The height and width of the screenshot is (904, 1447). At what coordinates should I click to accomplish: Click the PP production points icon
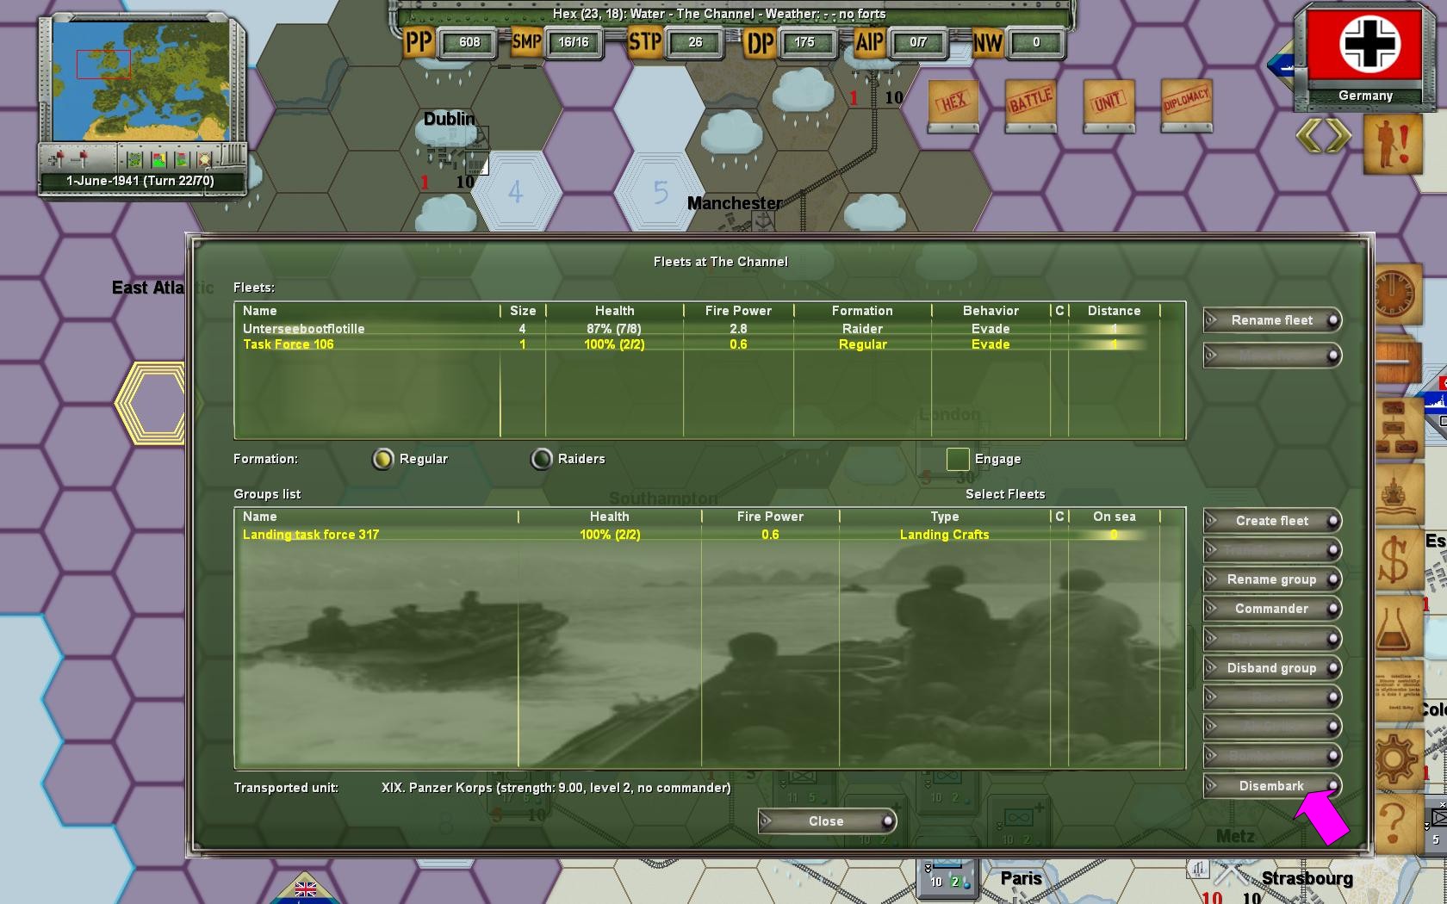coord(419,42)
